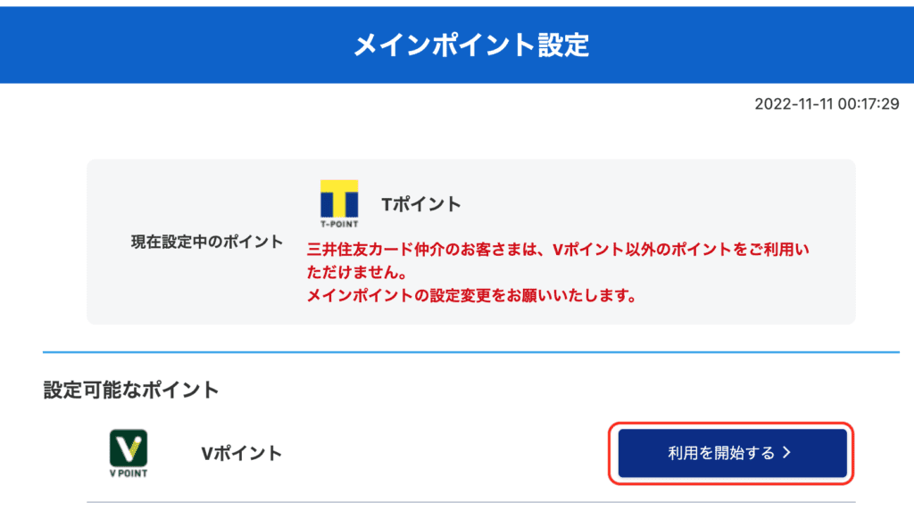Click the Vポイント row area

click(x=471, y=454)
